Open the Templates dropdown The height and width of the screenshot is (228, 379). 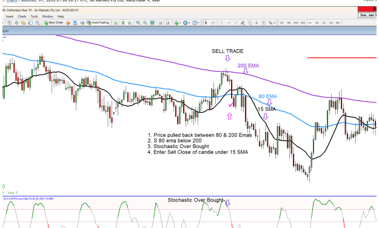(x=195, y=22)
